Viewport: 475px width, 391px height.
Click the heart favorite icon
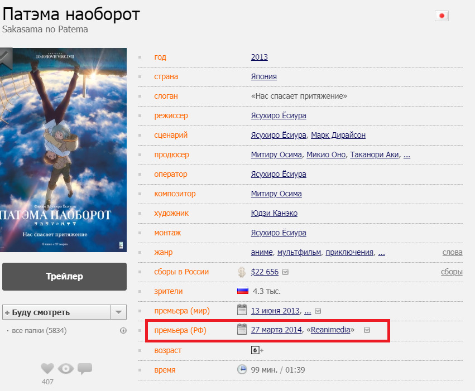47,368
